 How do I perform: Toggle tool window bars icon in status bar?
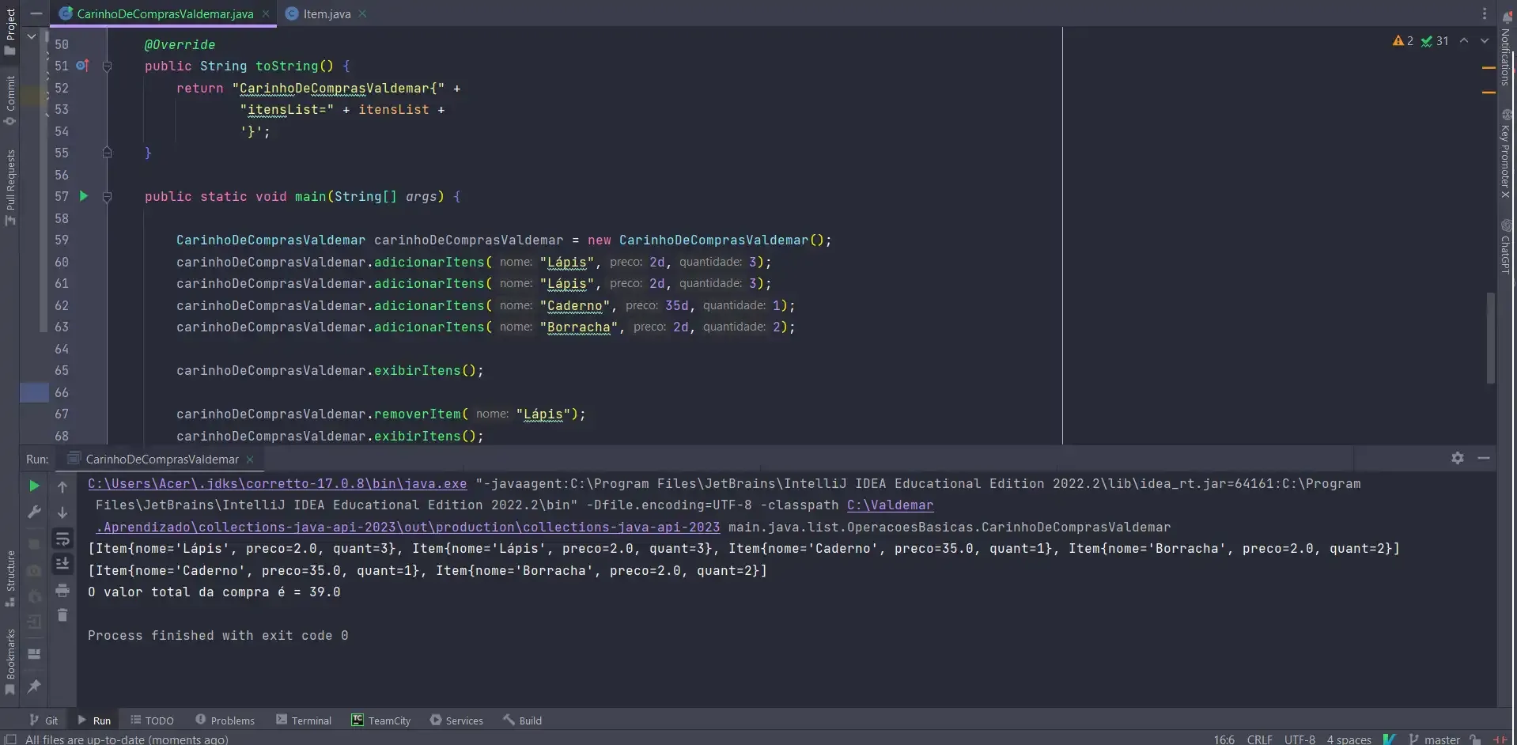click(x=10, y=739)
